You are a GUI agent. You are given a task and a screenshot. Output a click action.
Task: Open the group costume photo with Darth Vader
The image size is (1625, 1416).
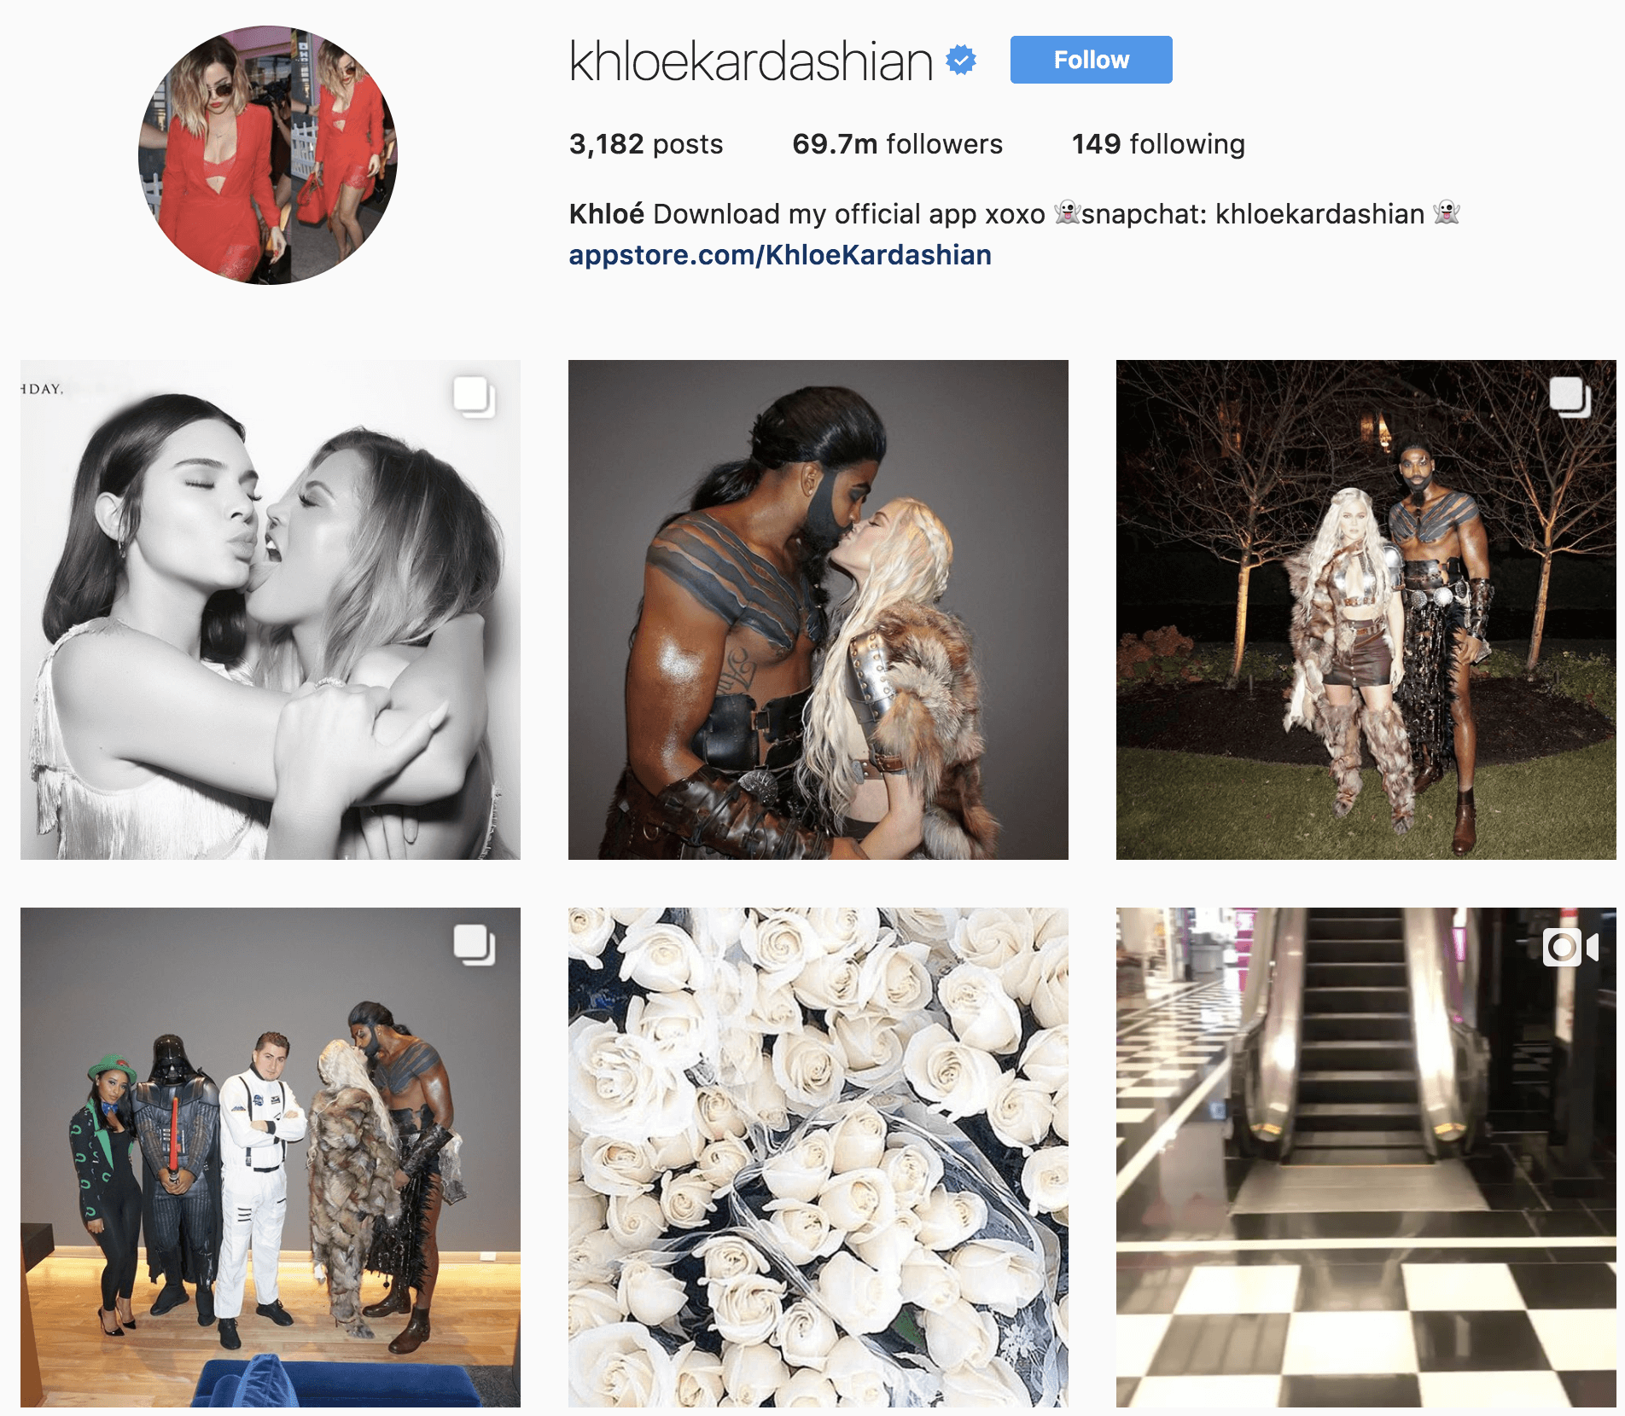tap(271, 1158)
